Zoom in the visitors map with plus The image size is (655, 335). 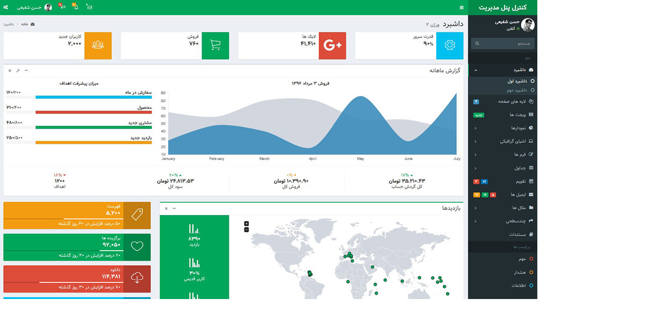[x=247, y=223]
